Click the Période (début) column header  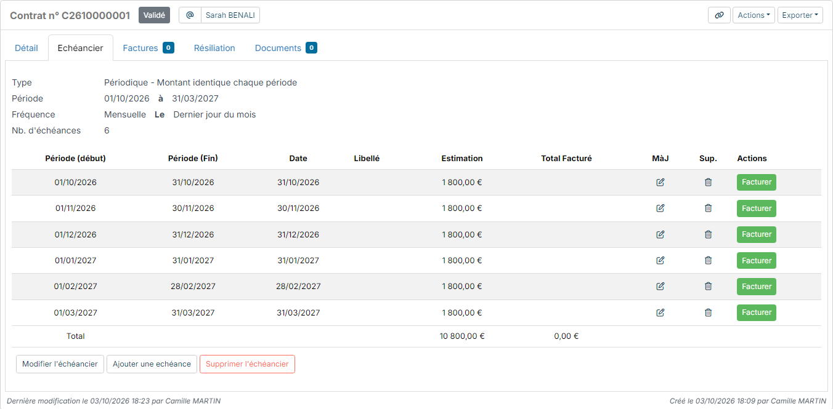[75, 159]
